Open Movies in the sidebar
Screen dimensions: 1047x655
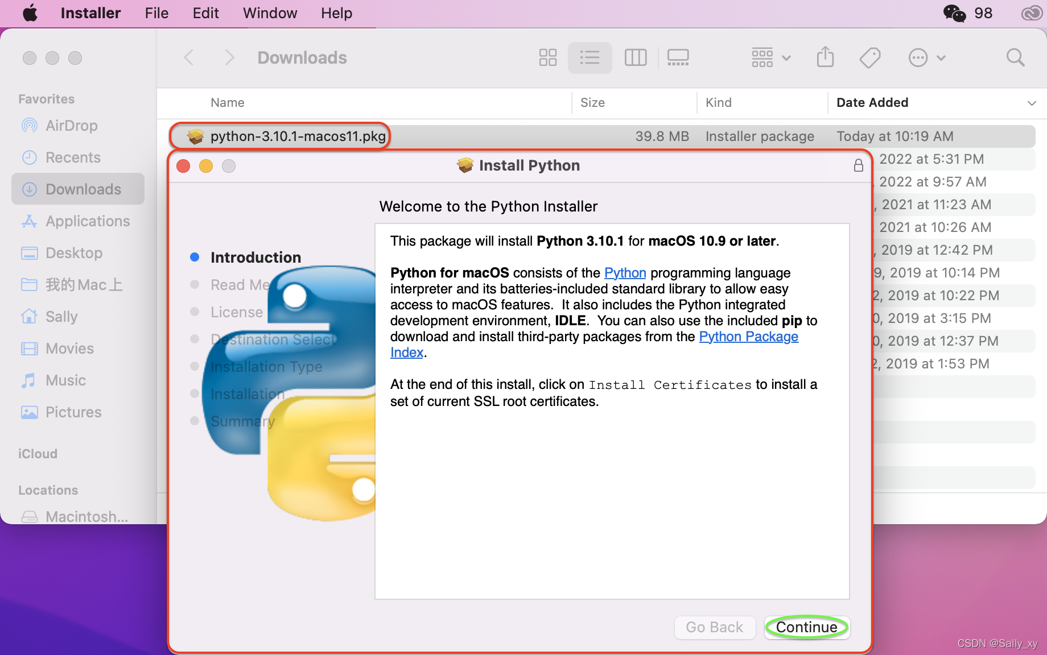[69, 349]
